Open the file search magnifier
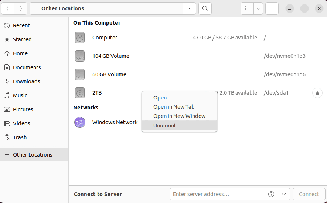The width and height of the screenshot is (327, 203). pyautogui.click(x=205, y=8)
